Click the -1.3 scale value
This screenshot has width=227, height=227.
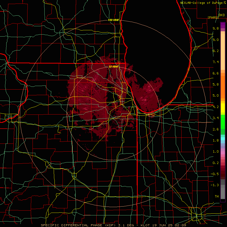(215, 185)
